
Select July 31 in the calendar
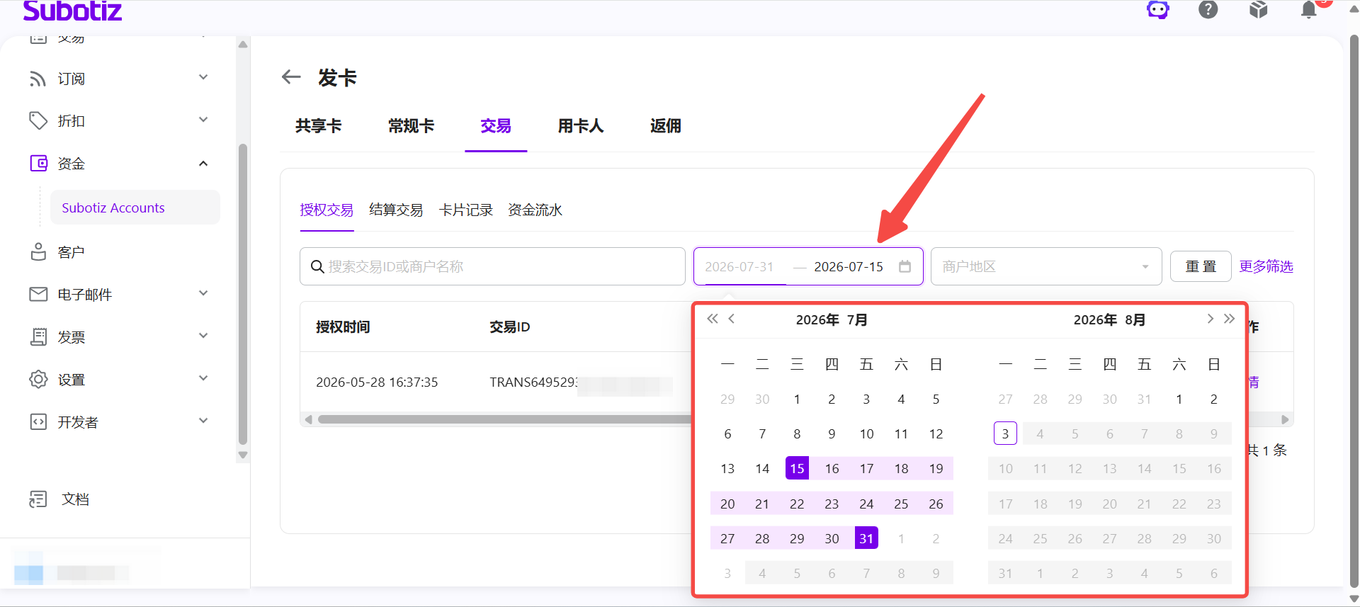click(866, 538)
